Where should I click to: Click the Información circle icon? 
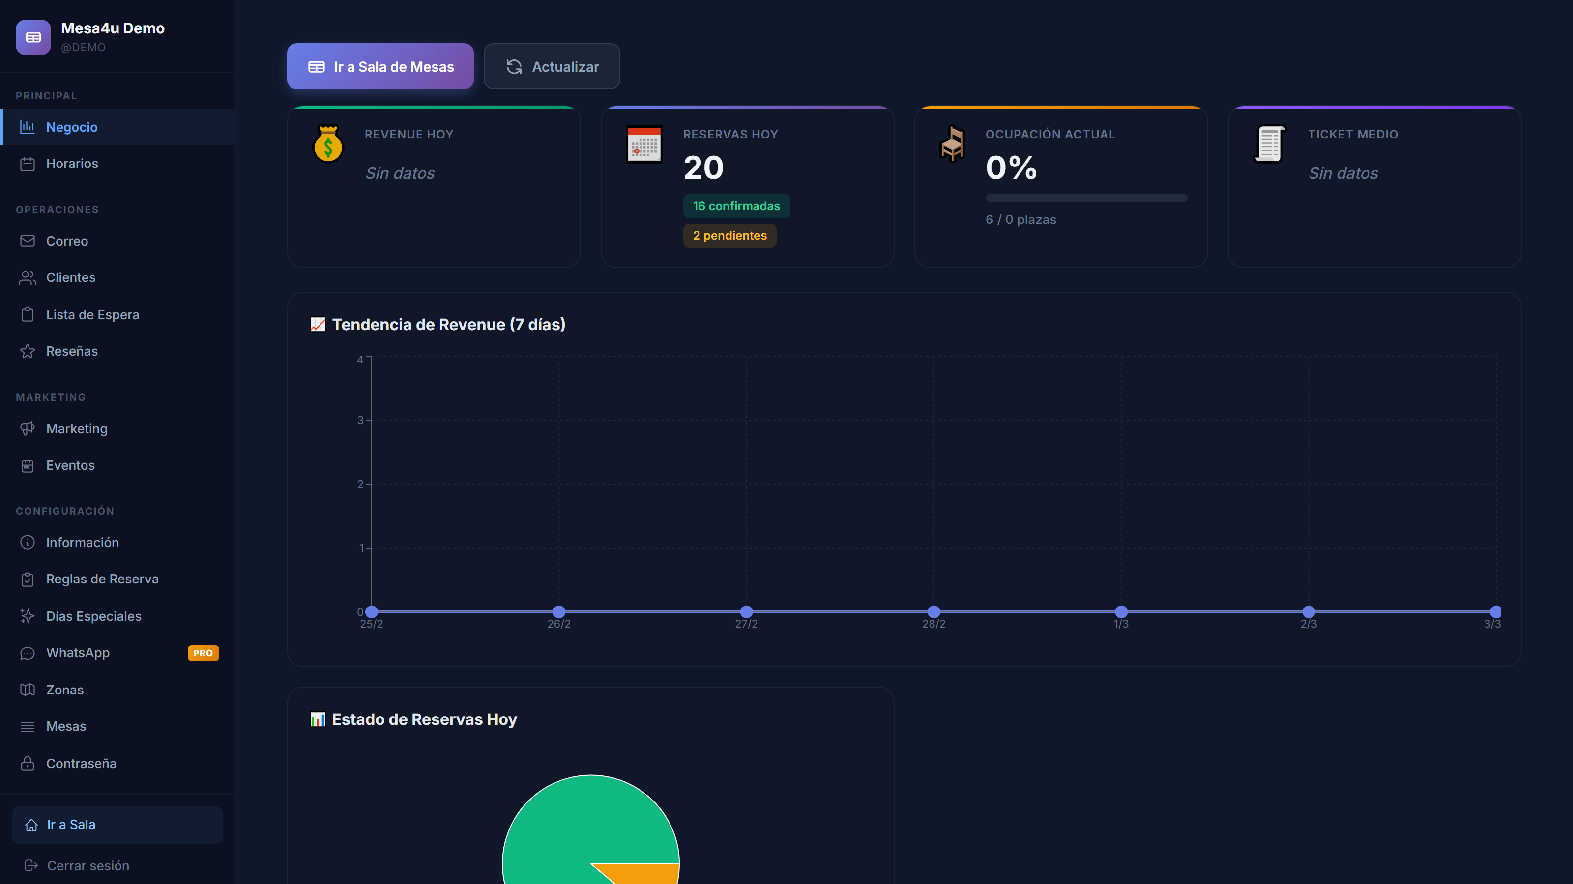pos(28,542)
